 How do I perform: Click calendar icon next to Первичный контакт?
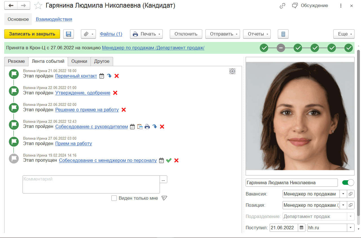point(102,76)
